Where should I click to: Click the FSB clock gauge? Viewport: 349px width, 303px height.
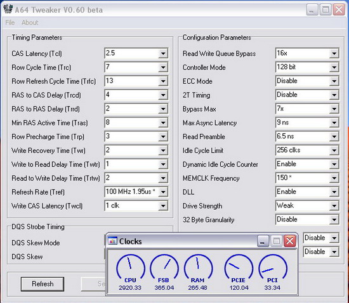click(164, 267)
